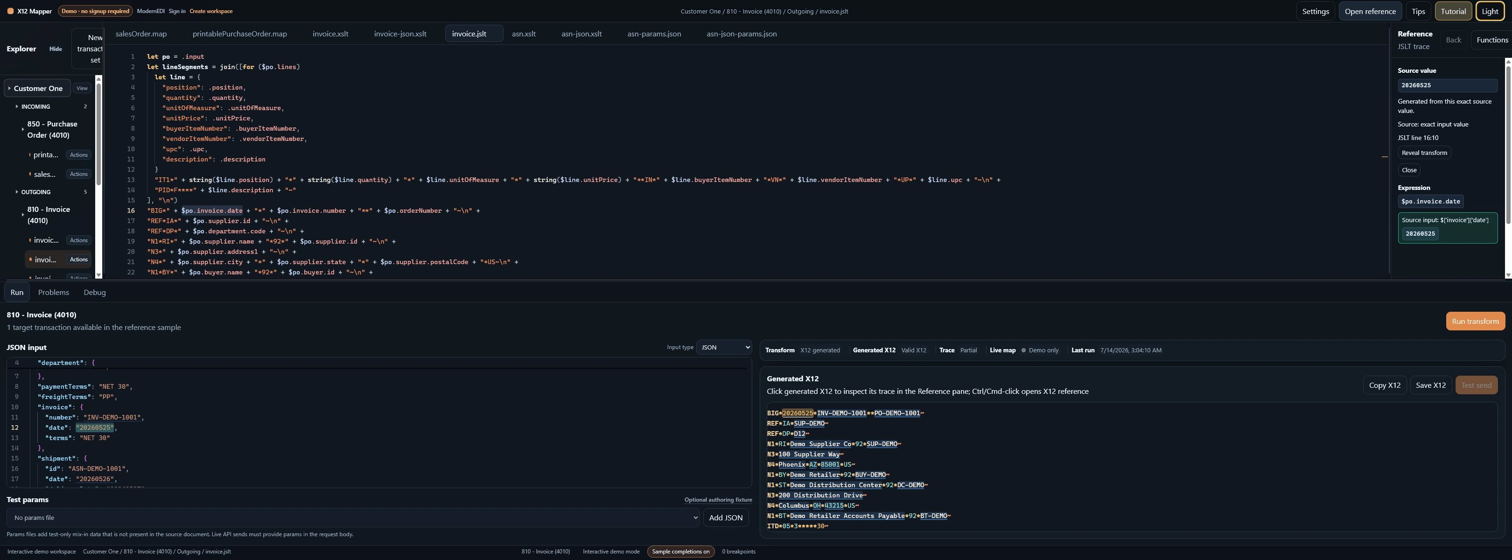Toggle Sample completions on pill
This screenshot has width=1512, height=560.
point(680,551)
